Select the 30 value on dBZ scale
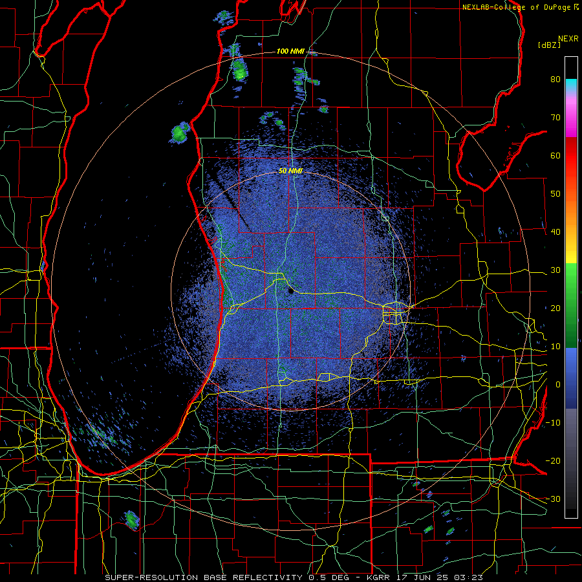Image resolution: width=582 pixels, height=582 pixels. (555, 270)
